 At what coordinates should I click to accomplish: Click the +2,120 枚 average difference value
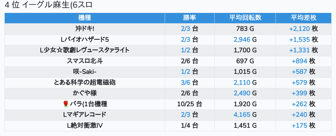click(x=303, y=29)
